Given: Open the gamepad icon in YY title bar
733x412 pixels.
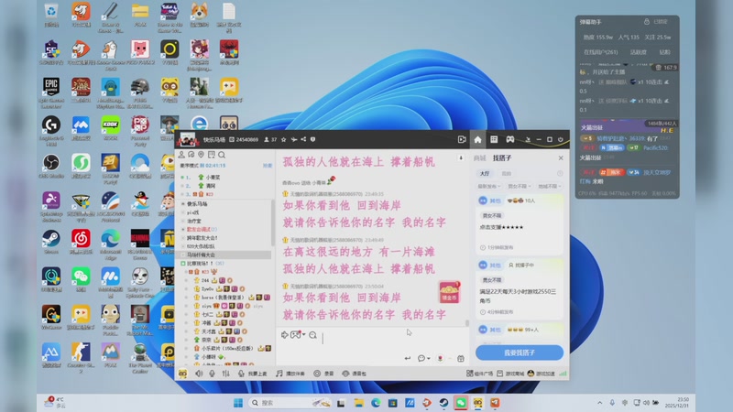Looking at the screenshot, I should click(x=510, y=139).
